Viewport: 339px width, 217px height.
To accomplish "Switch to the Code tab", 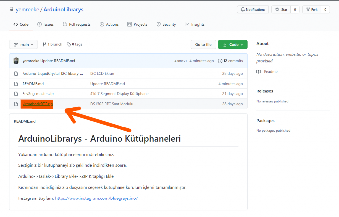I will pos(21,24).
